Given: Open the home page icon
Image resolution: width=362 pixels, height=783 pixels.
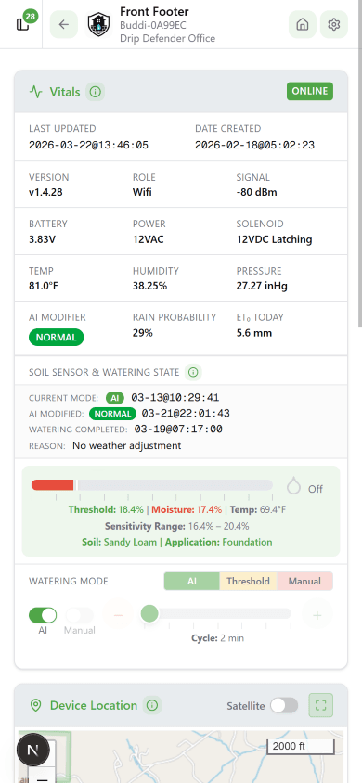Looking at the screenshot, I should (302, 24).
